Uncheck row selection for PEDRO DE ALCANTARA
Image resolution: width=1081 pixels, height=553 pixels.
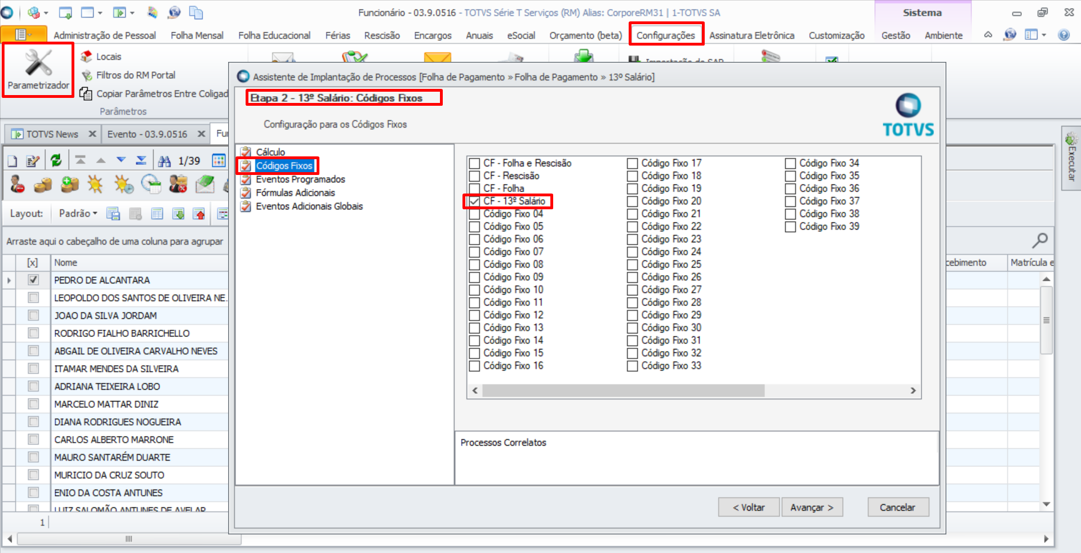[33, 280]
